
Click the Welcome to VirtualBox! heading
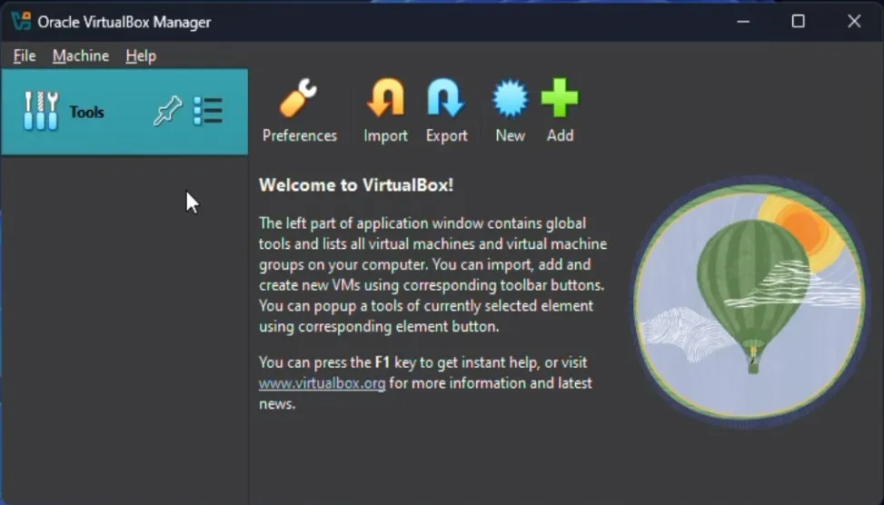356,185
